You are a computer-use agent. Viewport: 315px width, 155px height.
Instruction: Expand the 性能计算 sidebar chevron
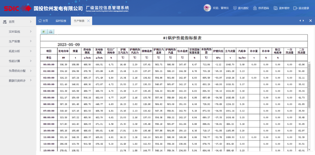(31, 61)
